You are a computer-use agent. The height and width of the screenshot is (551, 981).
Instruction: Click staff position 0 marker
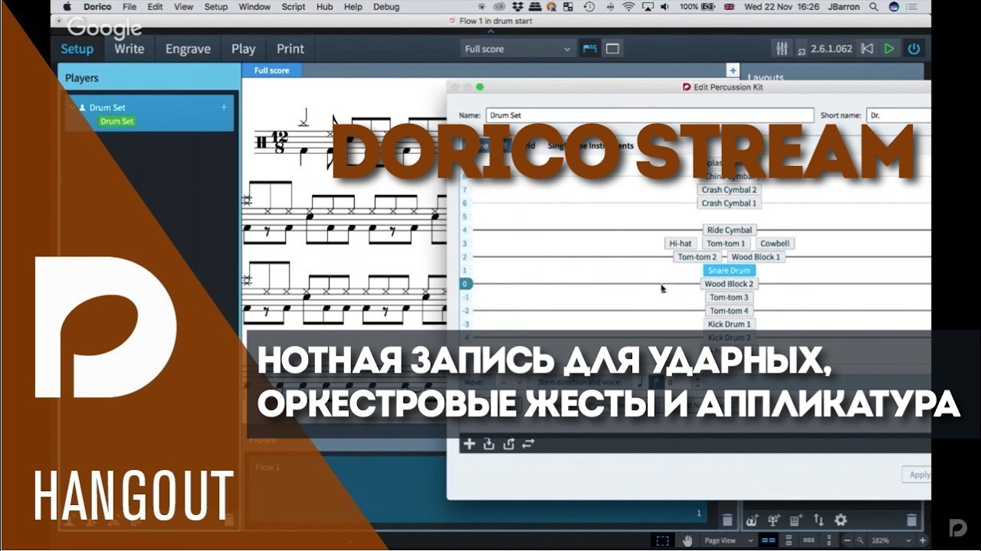[x=464, y=284]
